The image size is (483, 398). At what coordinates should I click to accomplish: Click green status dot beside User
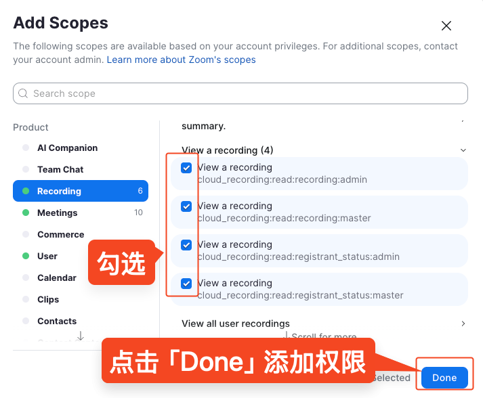pyautogui.click(x=26, y=256)
